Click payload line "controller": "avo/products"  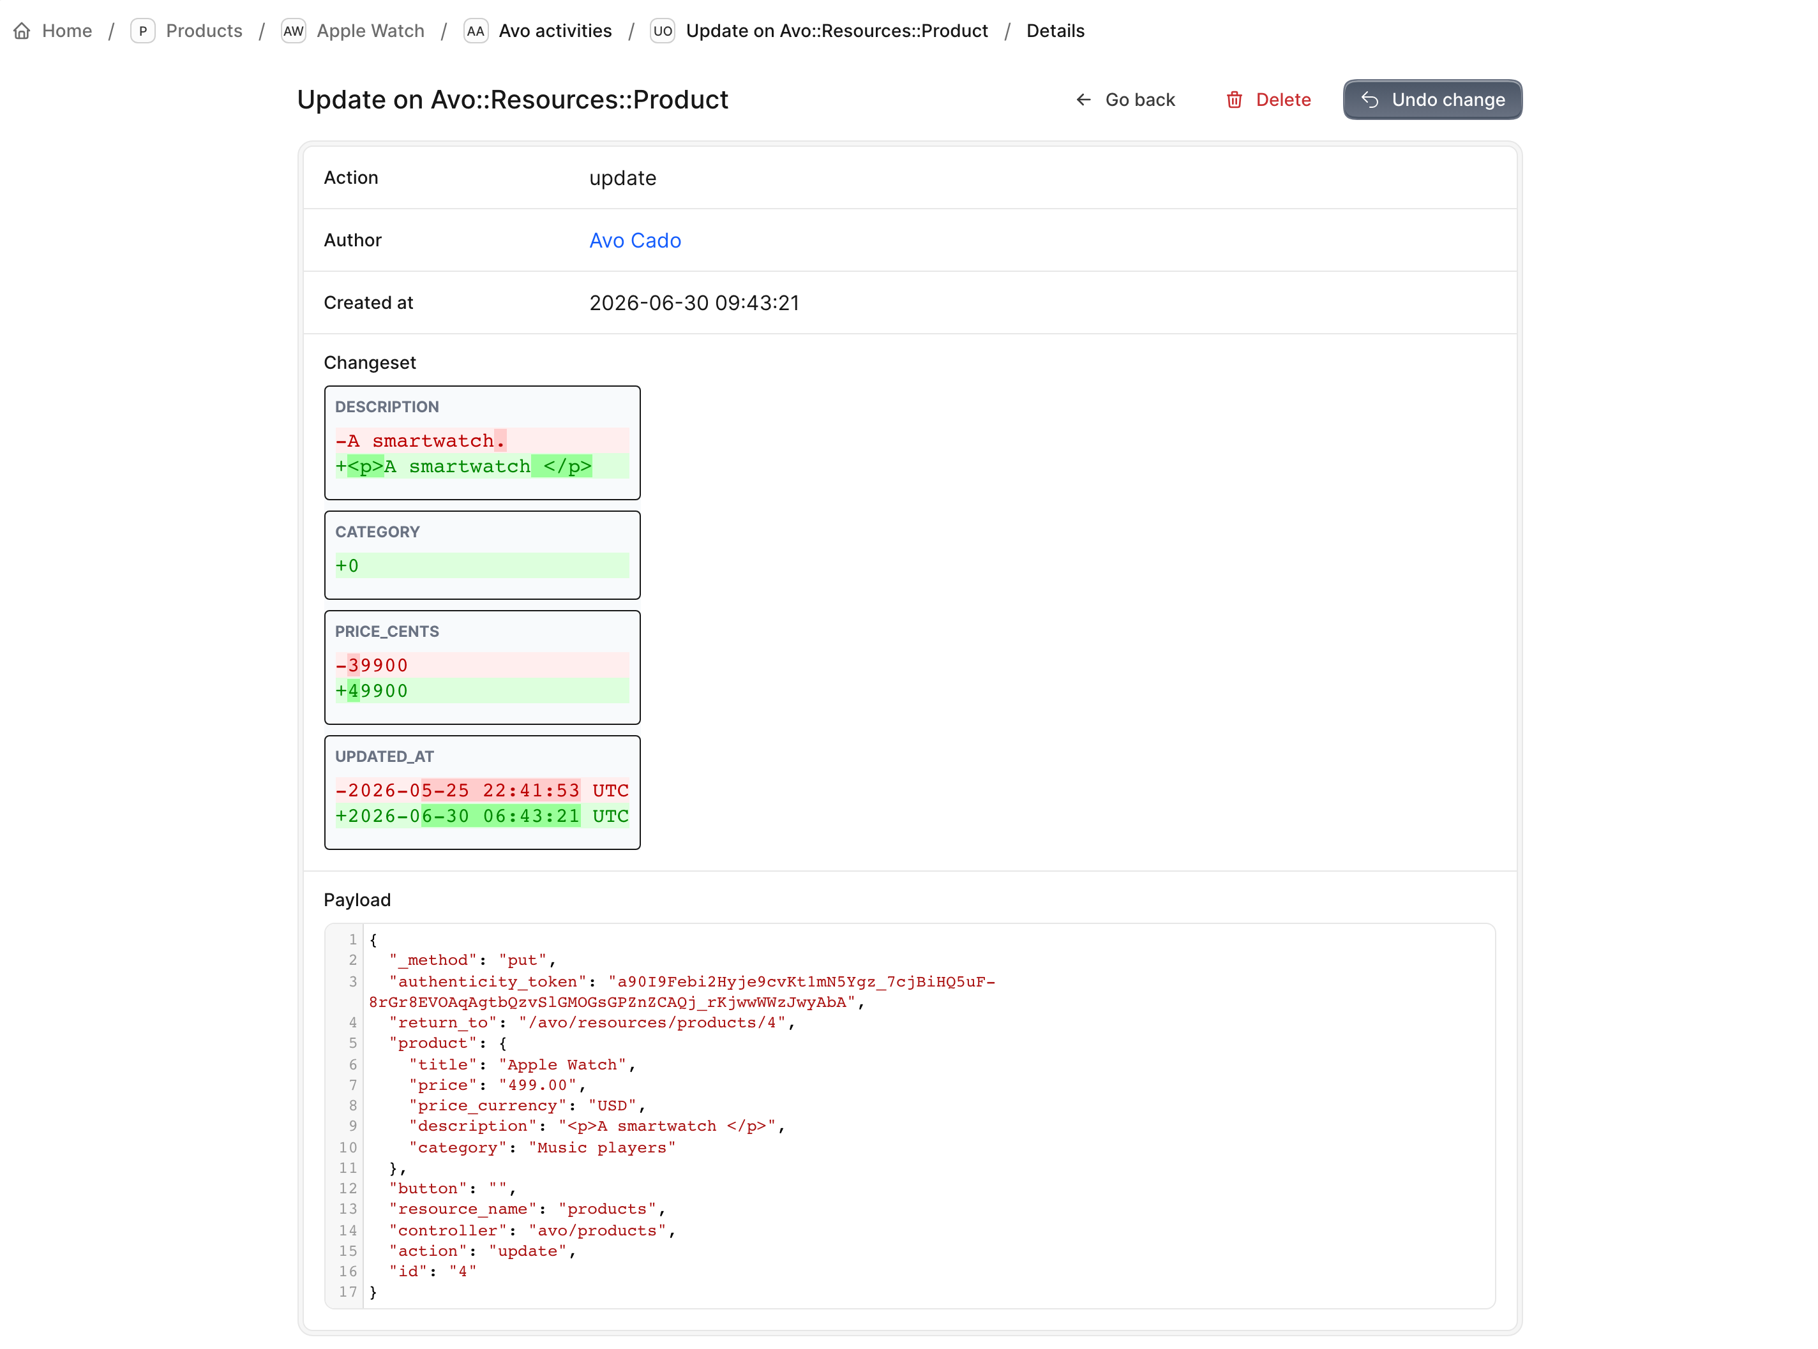coord(532,1230)
